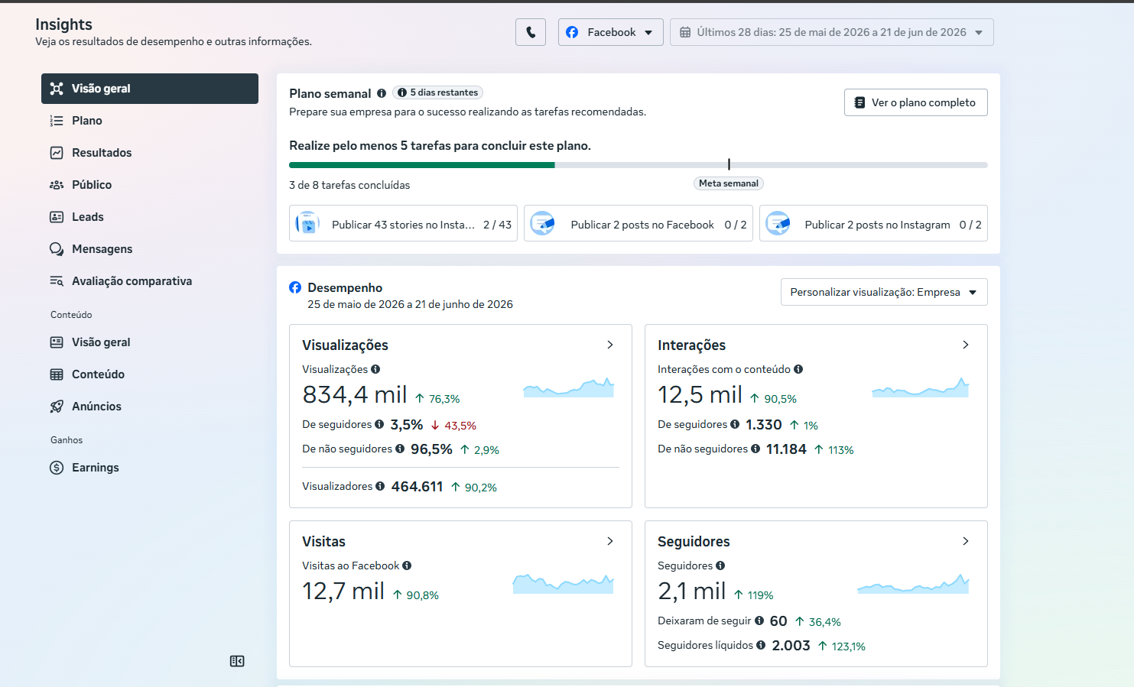Open Publicar 2 posts no Facebook task
1134x687 pixels.
click(x=638, y=223)
